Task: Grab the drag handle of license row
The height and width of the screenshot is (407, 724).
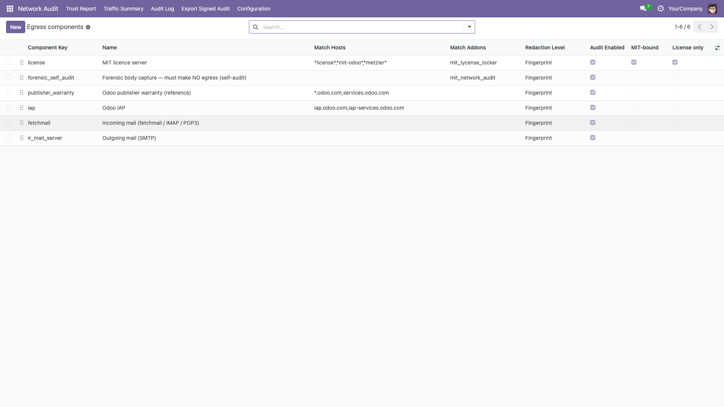Action: coord(21,63)
